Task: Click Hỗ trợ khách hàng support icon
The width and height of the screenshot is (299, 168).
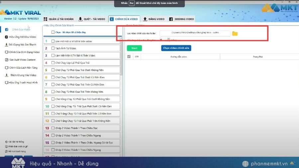Action: pos(7,151)
